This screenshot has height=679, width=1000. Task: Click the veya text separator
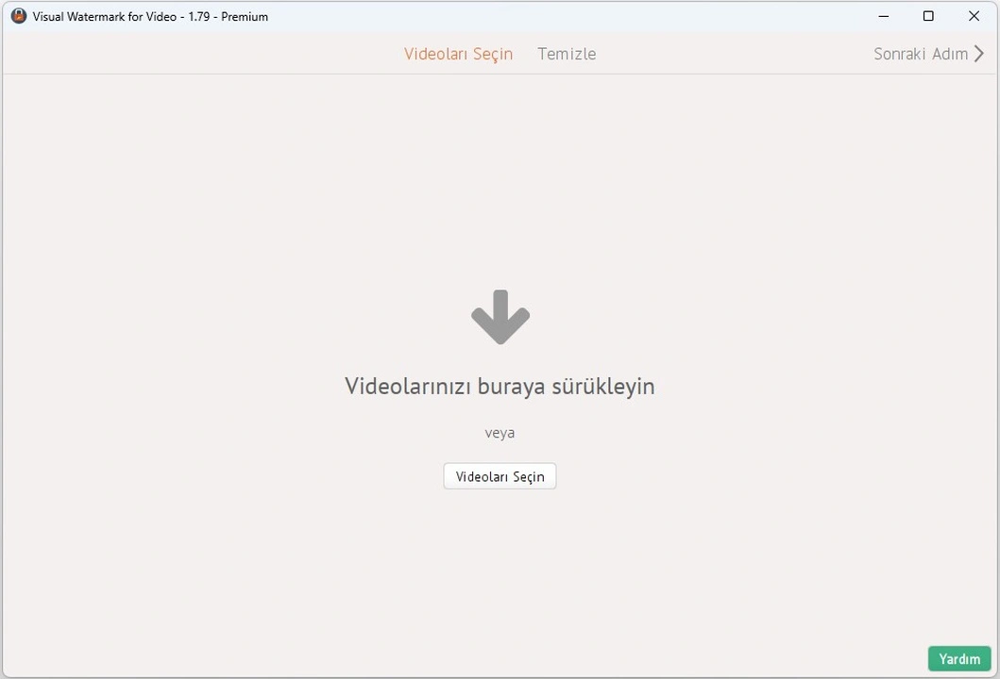pyautogui.click(x=500, y=432)
